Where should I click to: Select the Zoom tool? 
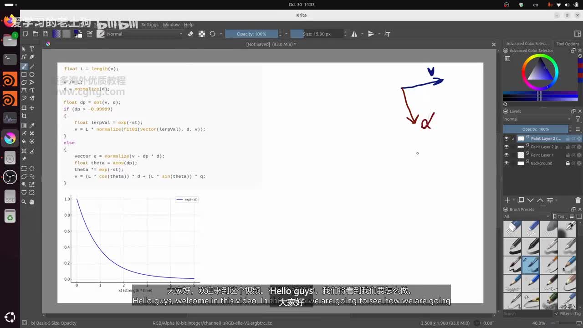tap(24, 201)
